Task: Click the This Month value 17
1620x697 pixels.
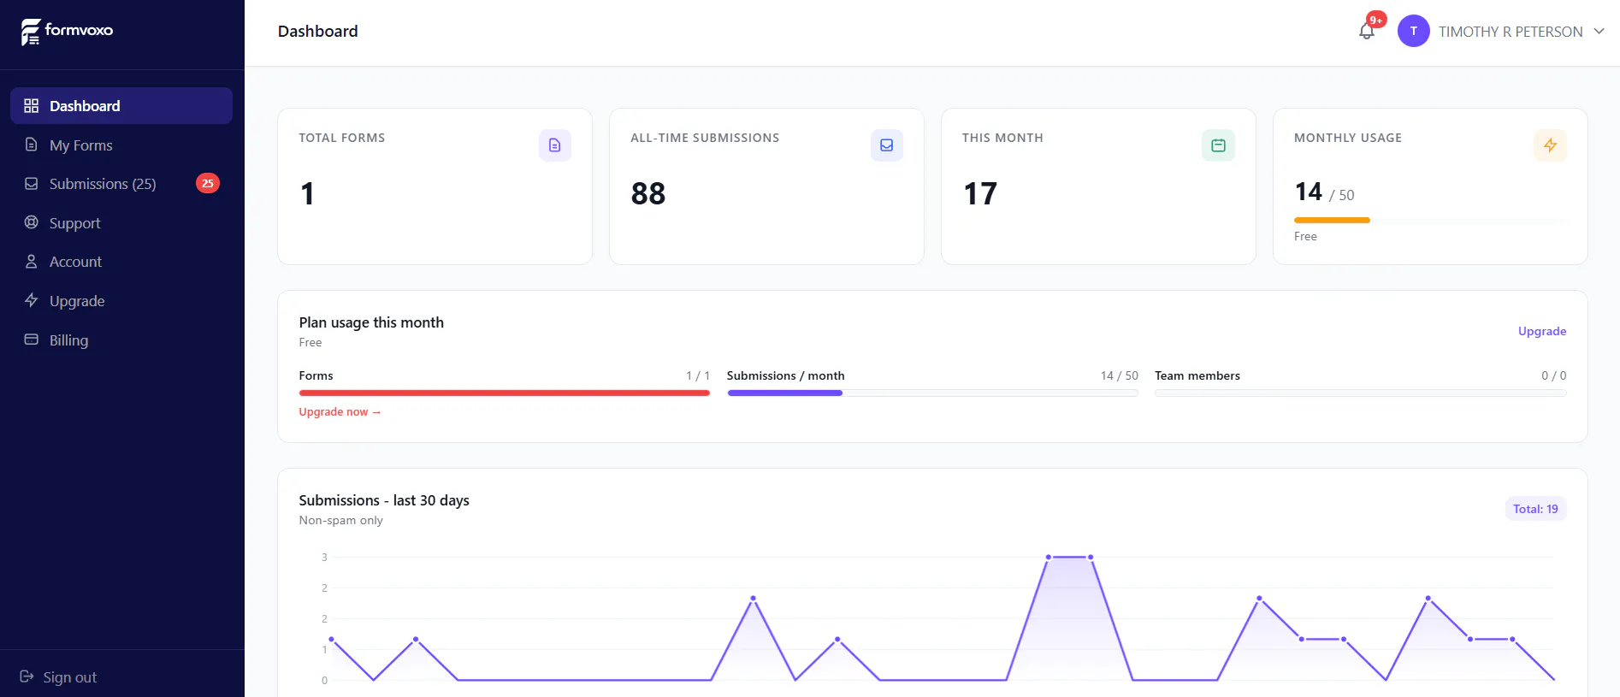Action: coord(980,194)
